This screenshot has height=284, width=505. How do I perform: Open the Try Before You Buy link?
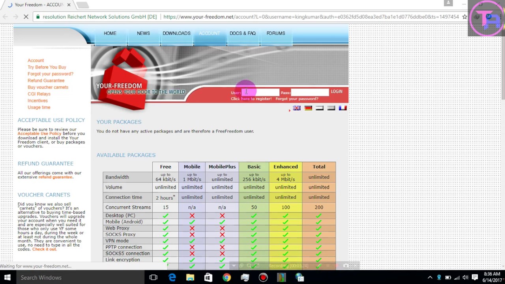pyautogui.click(x=47, y=67)
